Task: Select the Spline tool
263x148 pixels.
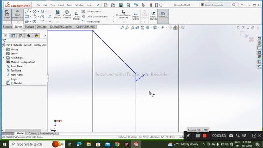Action: [x=42, y=12]
